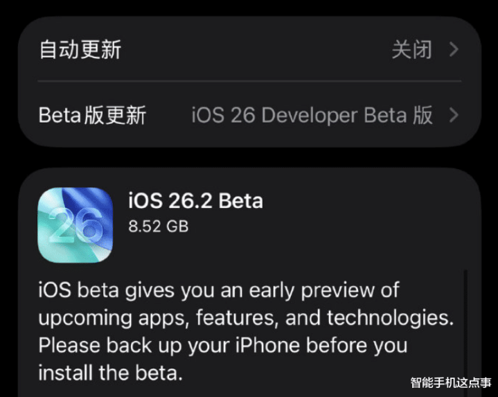The height and width of the screenshot is (397, 498).
Task: Click the last line "install the beta."
Action: (x=110, y=373)
